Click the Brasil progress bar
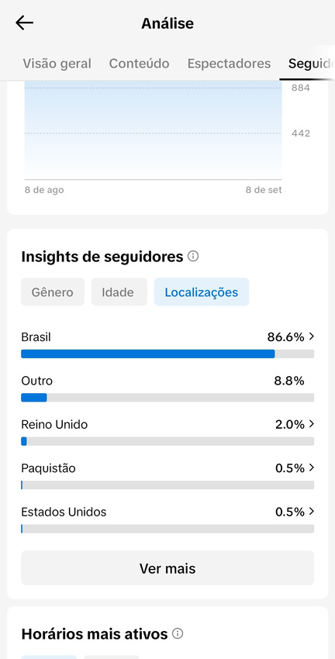This screenshot has height=659, width=335. pyautogui.click(x=167, y=354)
